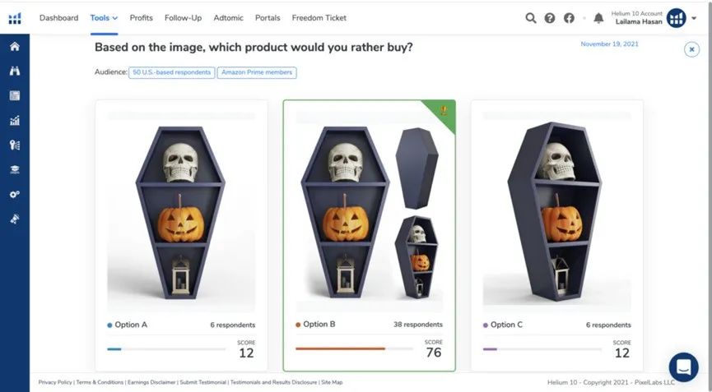Click the Facebook icon in the header

point(569,18)
